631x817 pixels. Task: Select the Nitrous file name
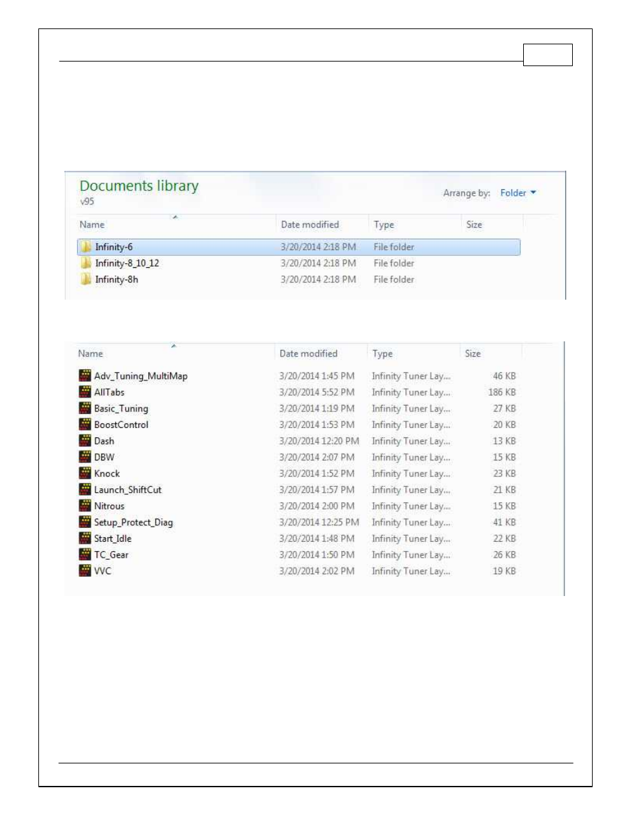[x=109, y=506]
